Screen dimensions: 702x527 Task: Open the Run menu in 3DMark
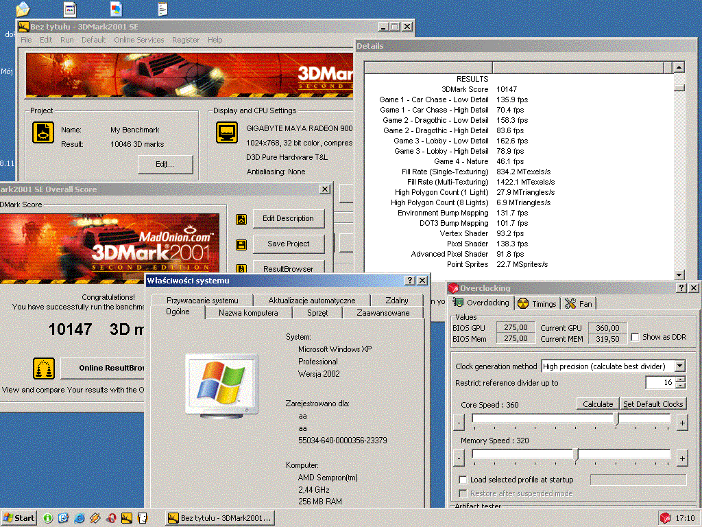66,40
